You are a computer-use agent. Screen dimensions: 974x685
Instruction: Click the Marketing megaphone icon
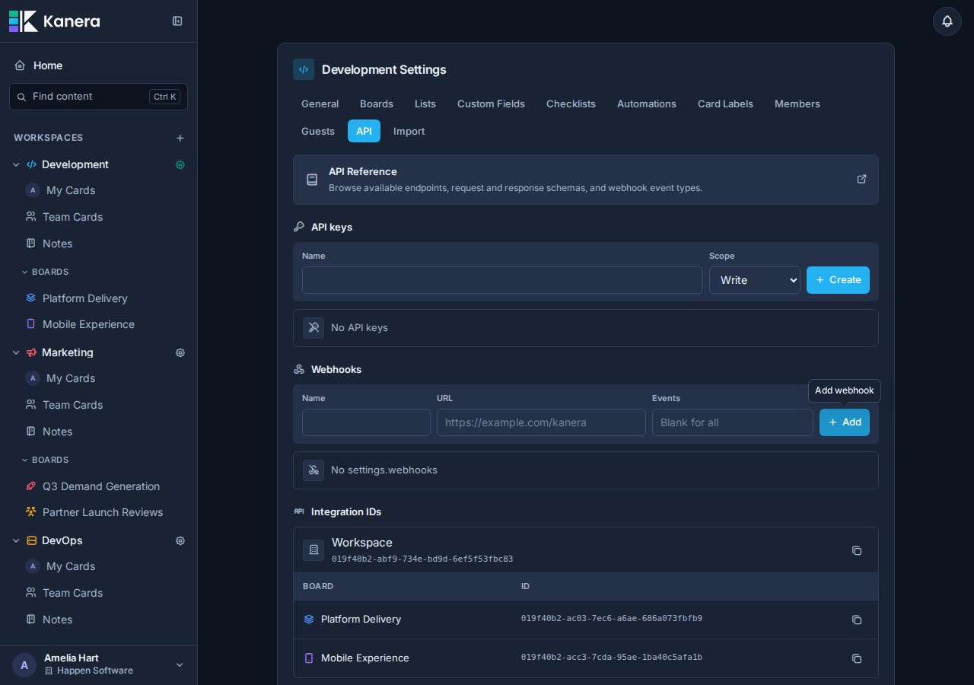click(x=31, y=352)
